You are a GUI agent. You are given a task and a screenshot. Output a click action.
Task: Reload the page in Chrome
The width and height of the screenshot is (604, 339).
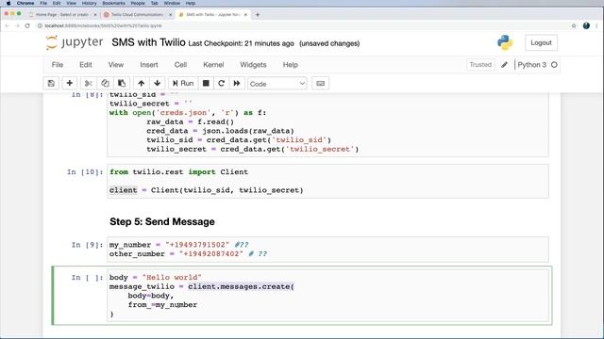pos(27,25)
